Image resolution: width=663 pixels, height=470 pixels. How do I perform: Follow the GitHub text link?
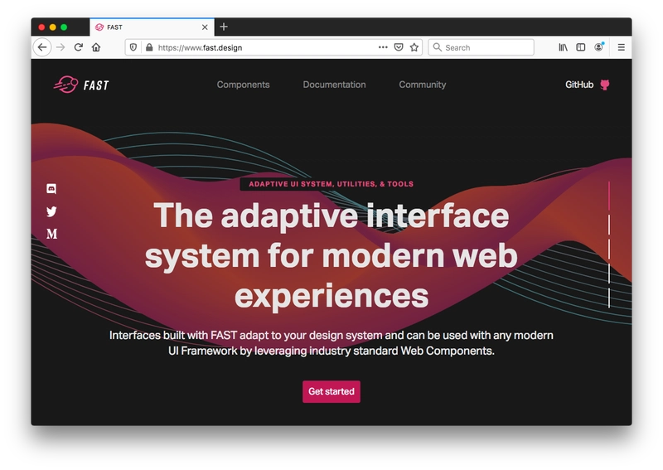(x=579, y=85)
